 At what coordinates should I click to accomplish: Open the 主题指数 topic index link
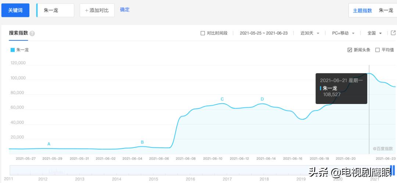click(x=362, y=11)
